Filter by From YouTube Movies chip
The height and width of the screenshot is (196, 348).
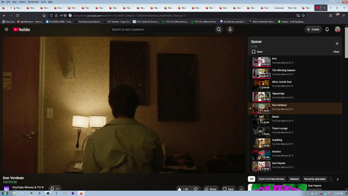pos(271,179)
